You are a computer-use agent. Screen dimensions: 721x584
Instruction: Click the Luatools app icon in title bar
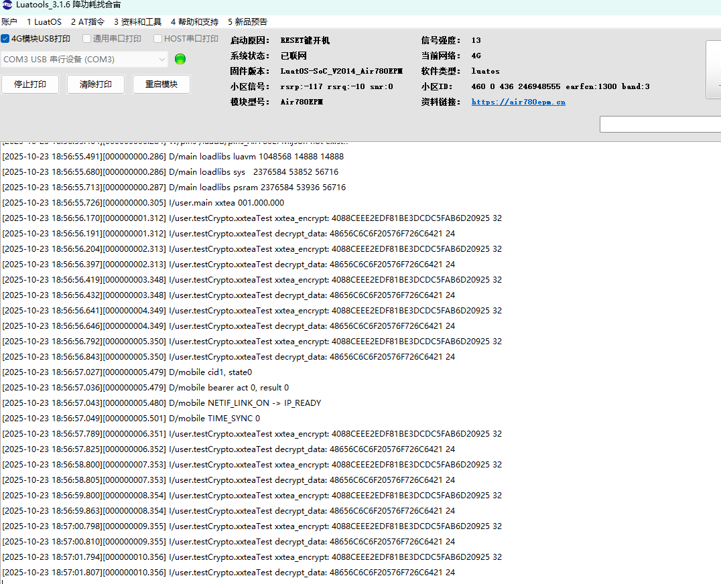(7, 5)
